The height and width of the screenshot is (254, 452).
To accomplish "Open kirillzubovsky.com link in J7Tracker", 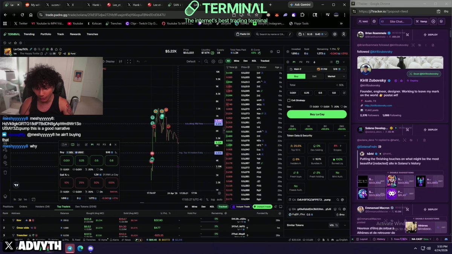I will coord(378,105).
